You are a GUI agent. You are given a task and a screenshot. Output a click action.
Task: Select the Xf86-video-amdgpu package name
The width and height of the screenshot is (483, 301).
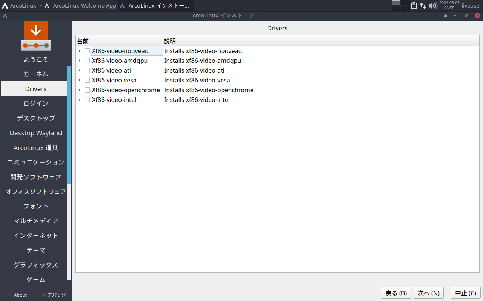click(x=120, y=61)
